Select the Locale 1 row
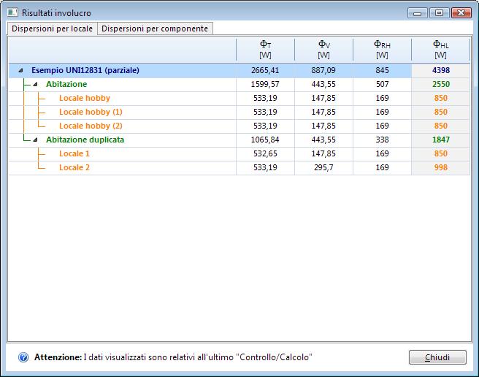The image size is (479, 377). tap(74, 153)
